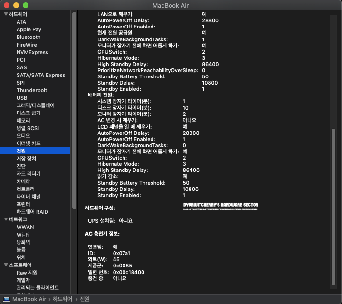Click the PrioritizeNetworkReachabilityOverSleep label
This screenshot has width=342, height=304.
148,70
